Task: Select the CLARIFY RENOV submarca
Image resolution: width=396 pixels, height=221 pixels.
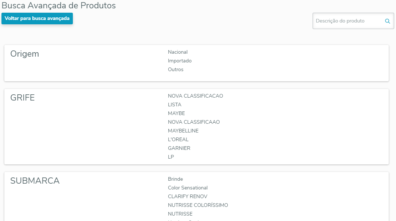Action: click(x=188, y=197)
